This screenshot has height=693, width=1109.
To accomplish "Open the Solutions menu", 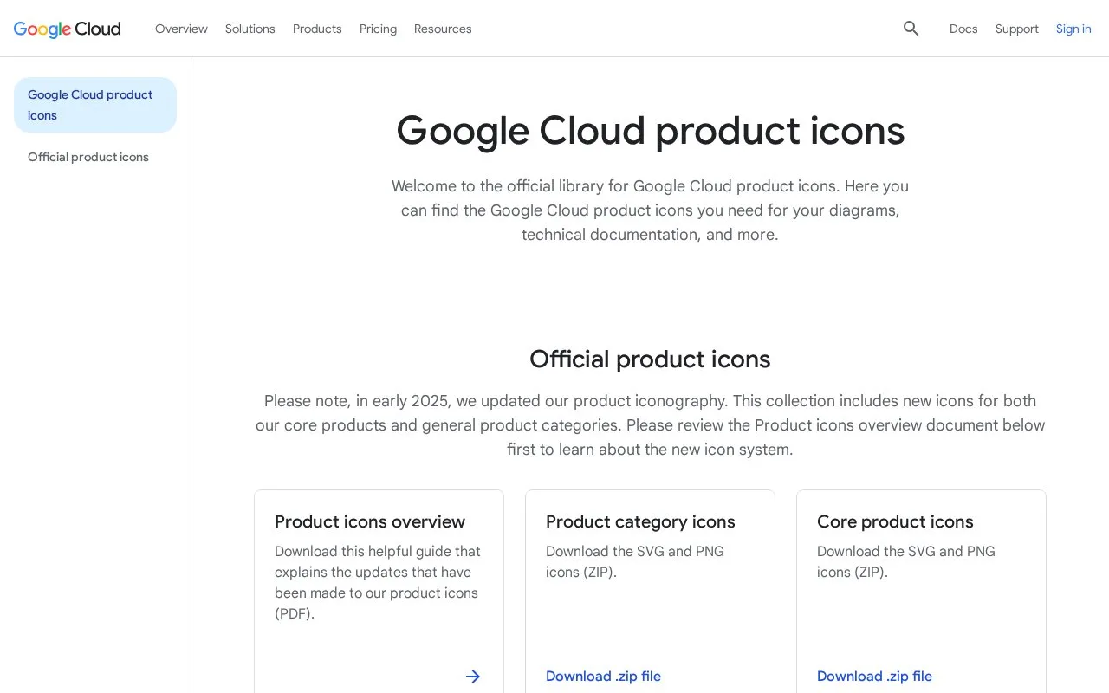I will (x=250, y=29).
